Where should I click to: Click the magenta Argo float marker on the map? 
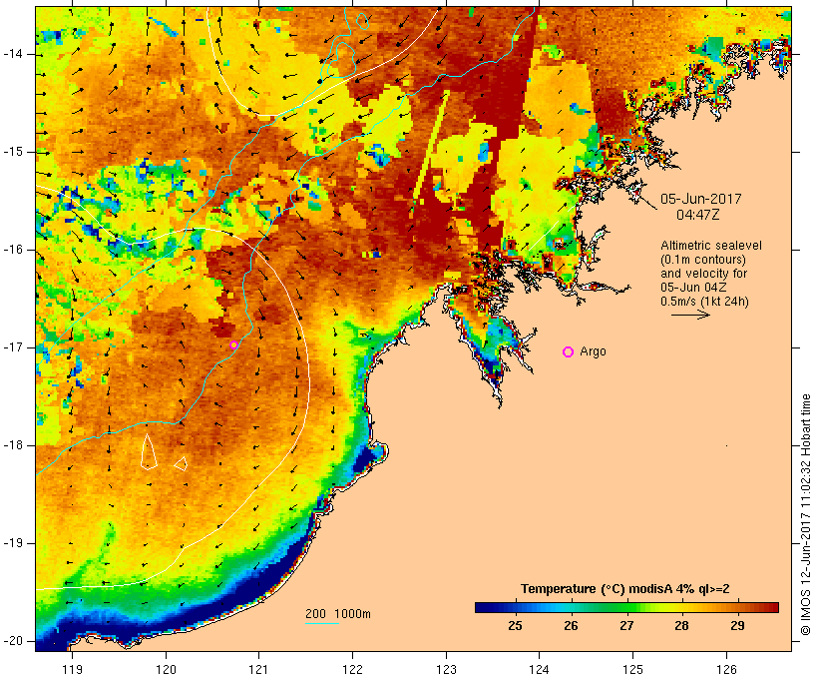pos(233,344)
